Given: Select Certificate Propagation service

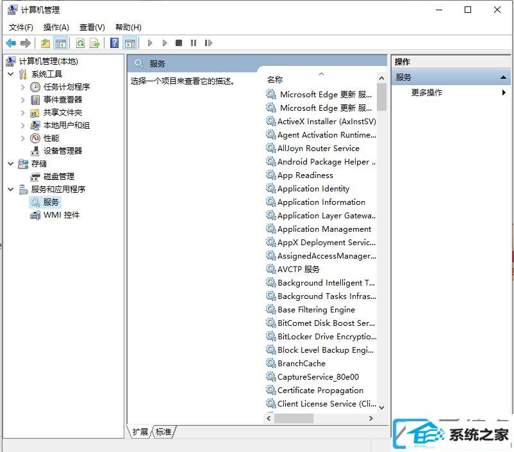Looking at the screenshot, I should pos(320,390).
